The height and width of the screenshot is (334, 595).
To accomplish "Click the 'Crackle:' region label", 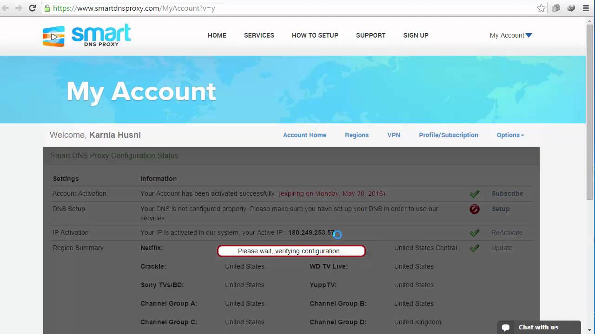I will coord(153,266).
